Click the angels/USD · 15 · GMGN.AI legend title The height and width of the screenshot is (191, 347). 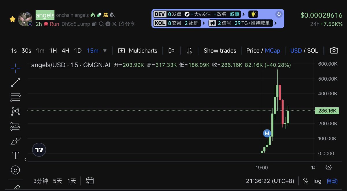71,65
